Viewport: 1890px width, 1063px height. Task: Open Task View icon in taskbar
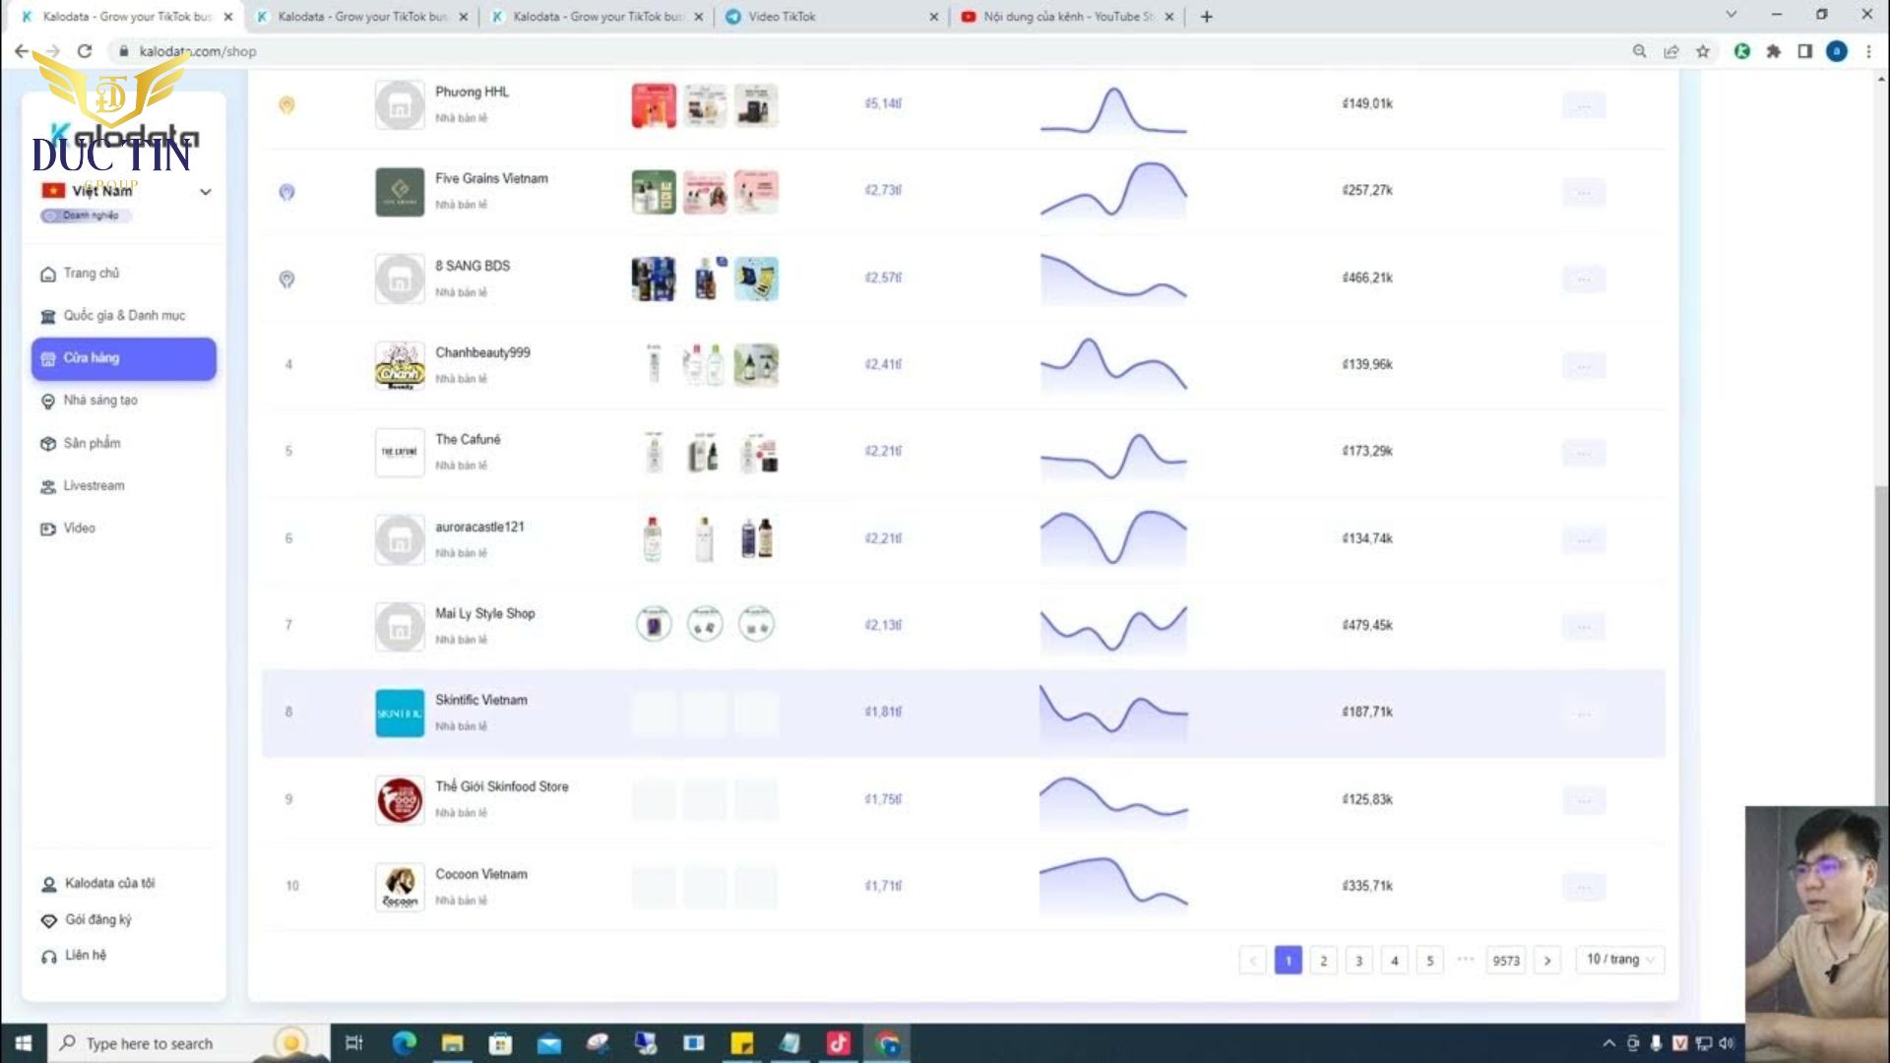click(x=354, y=1043)
